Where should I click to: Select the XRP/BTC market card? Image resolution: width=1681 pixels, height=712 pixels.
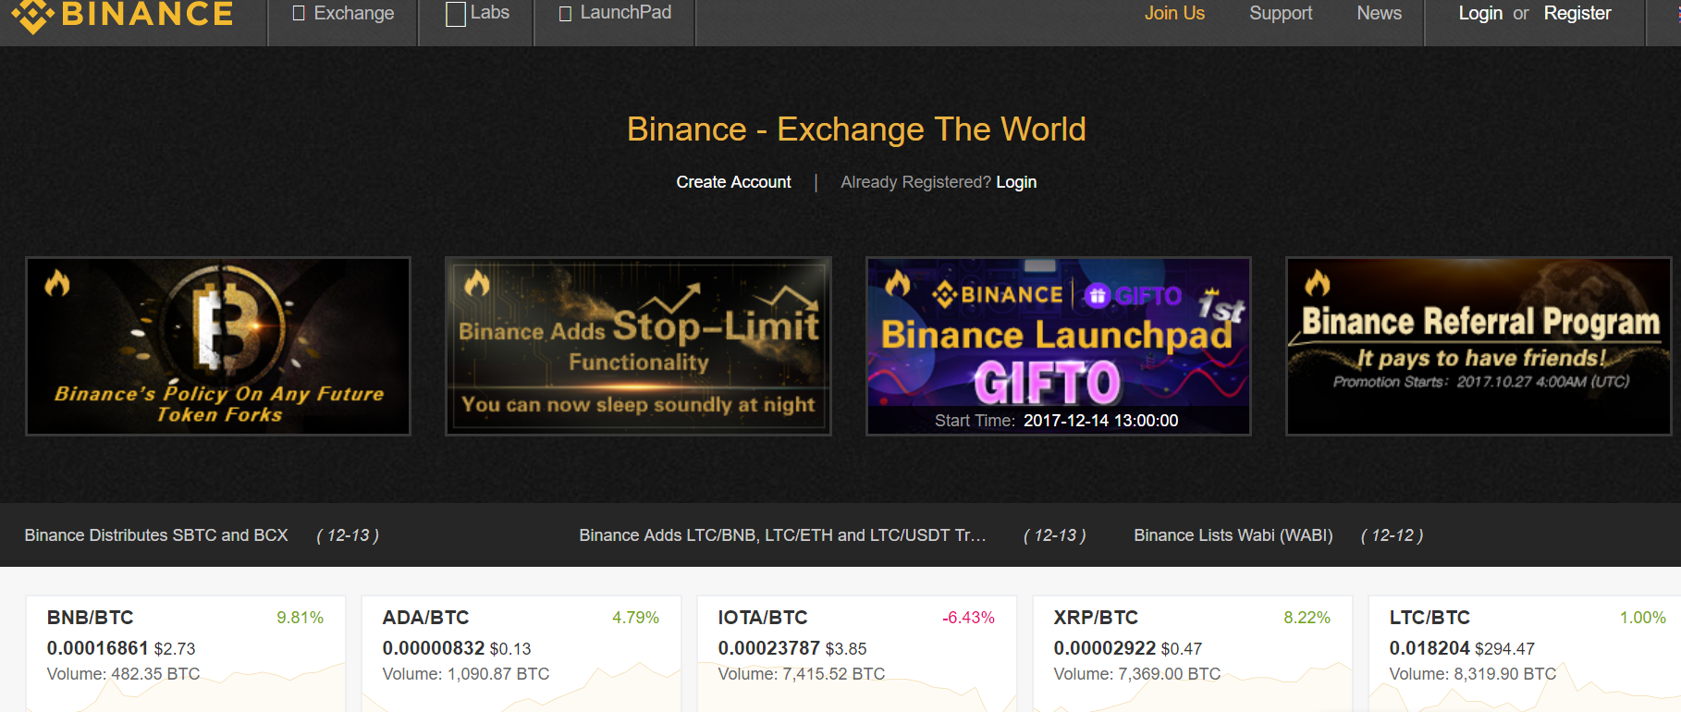(1193, 654)
